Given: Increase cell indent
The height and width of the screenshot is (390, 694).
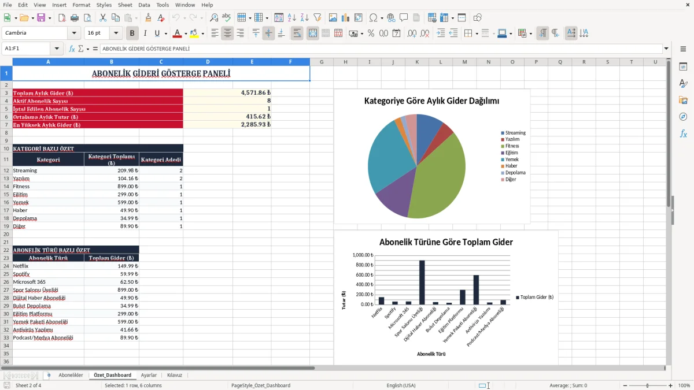Looking at the screenshot, I should [x=441, y=34].
